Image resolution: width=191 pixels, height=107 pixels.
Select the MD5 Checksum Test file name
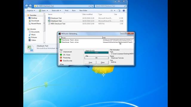click(x=58, y=24)
